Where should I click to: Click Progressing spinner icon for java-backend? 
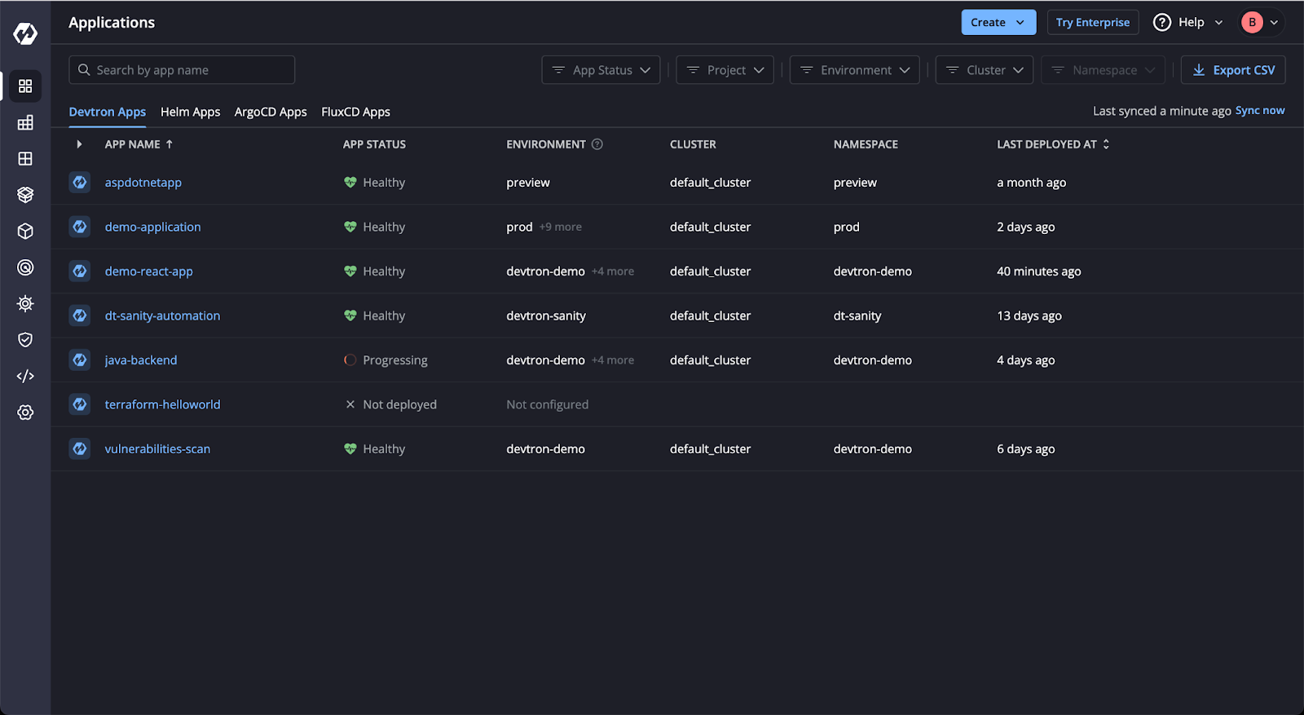click(350, 360)
